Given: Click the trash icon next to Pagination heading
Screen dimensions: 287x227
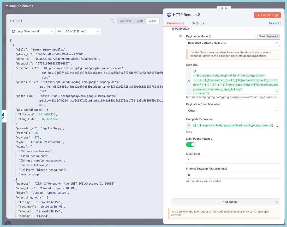Looking at the screenshot, I should pos(173,29).
